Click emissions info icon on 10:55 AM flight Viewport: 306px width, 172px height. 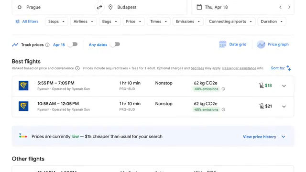pyautogui.click(x=223, y=109)
